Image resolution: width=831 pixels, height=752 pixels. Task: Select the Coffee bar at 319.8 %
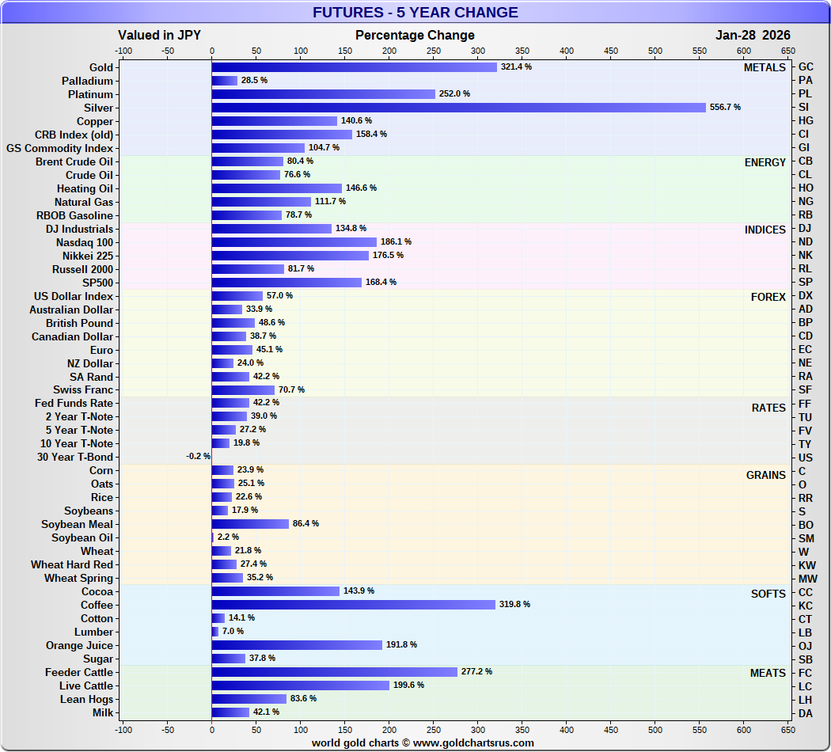click(353, 605)
